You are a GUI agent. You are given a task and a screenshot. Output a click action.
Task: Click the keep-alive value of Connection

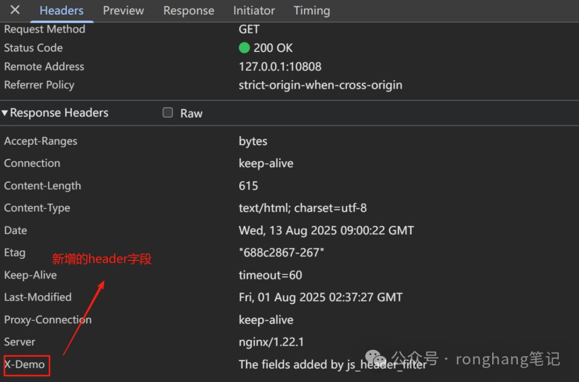(266, 163)
